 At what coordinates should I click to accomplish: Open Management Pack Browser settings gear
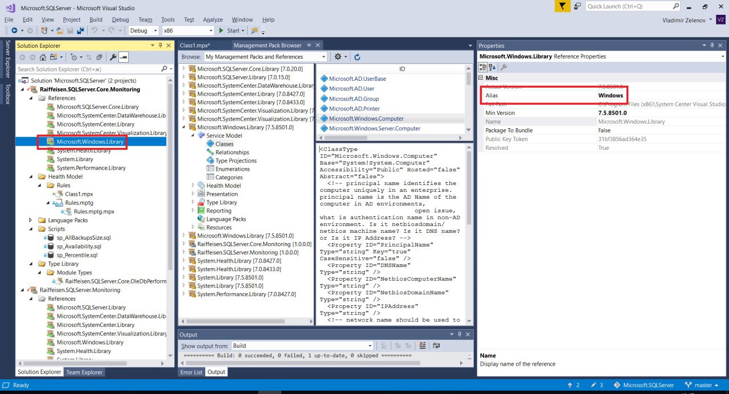(x=338, y=57)
